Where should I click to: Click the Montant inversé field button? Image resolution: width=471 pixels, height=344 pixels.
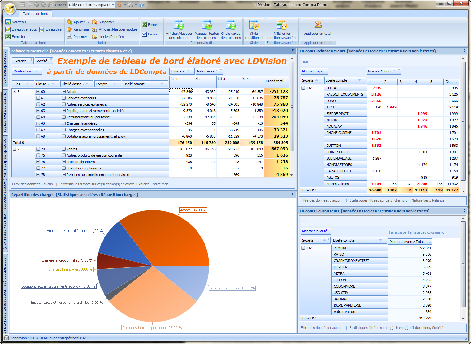[x=26, y=71]
